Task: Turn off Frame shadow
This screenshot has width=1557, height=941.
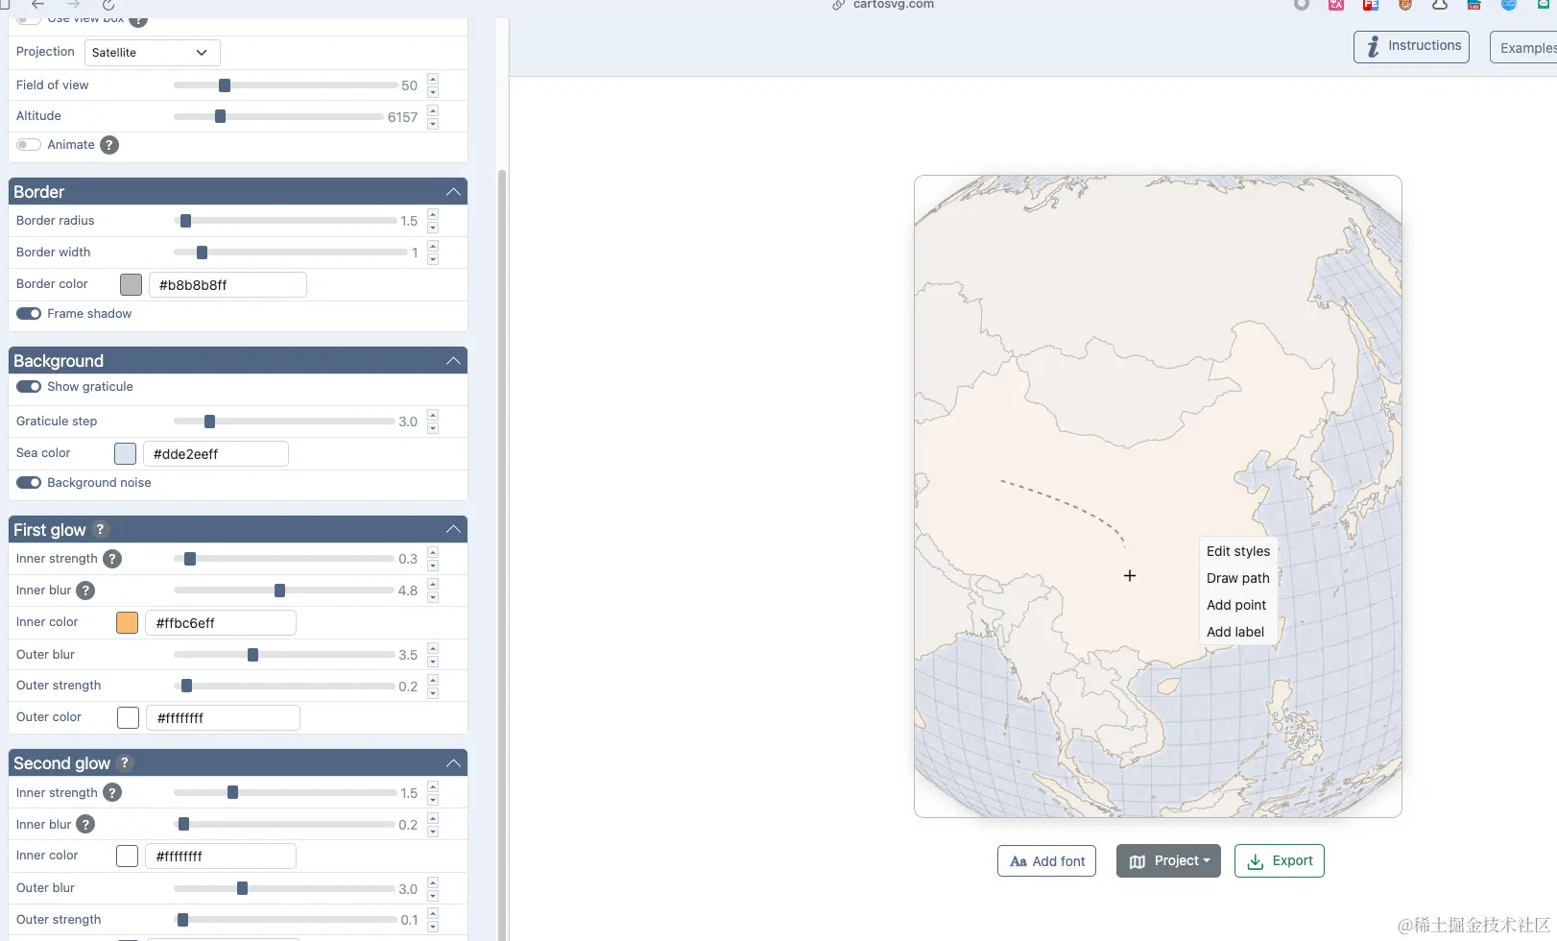Action: tap(29, 314)
